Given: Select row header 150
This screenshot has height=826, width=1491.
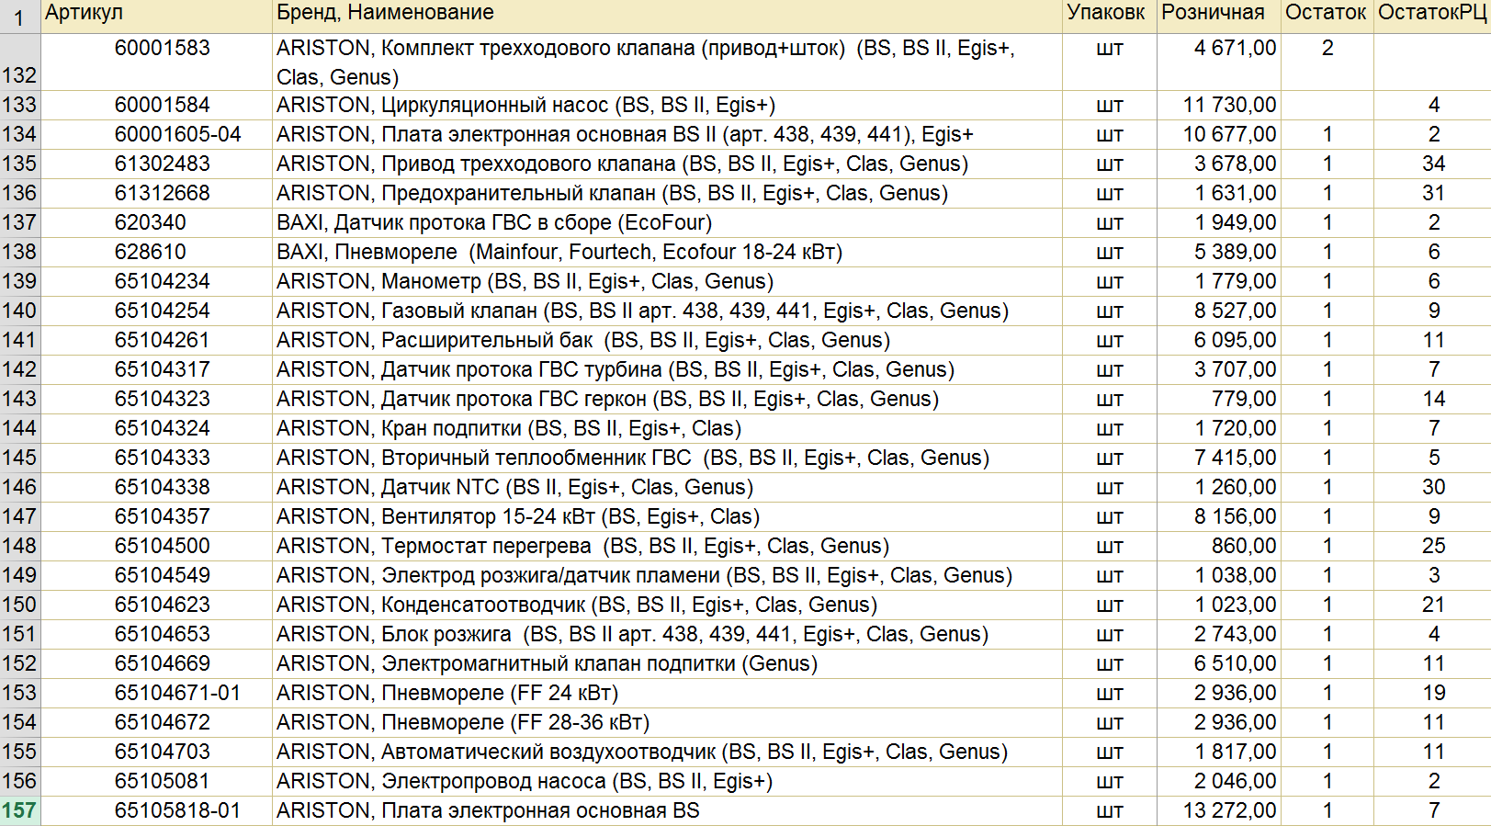Looking at the screenshot, I should tap(20, 605).
